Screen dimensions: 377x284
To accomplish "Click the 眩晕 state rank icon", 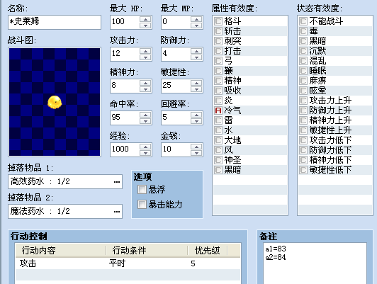I will tap(303, 91).
